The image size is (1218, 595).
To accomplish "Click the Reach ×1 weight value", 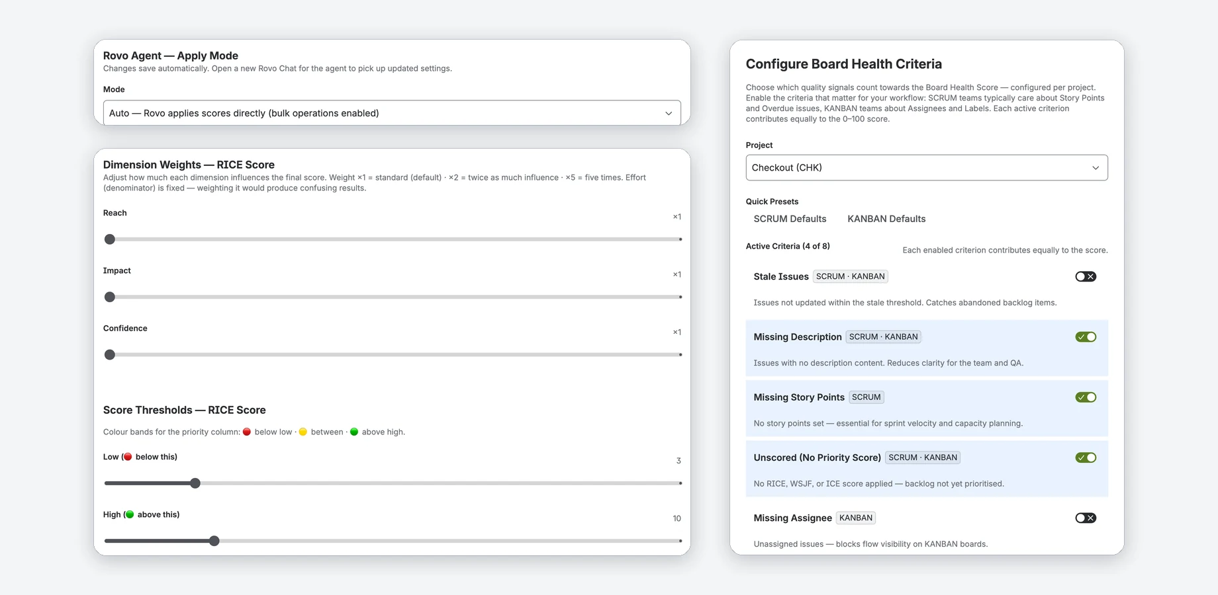I will point(677,217).
